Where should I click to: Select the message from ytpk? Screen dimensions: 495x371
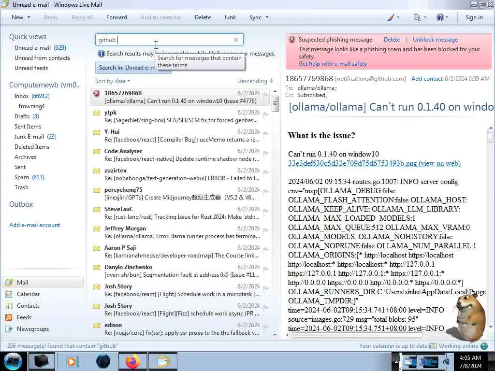180,116
